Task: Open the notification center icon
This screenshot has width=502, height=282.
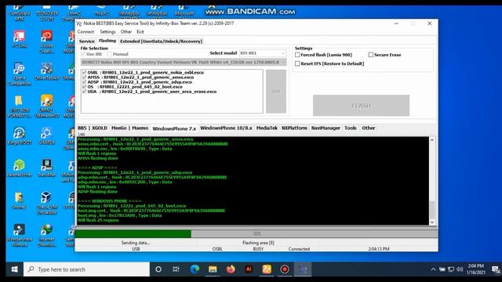Action: [496, 269]
